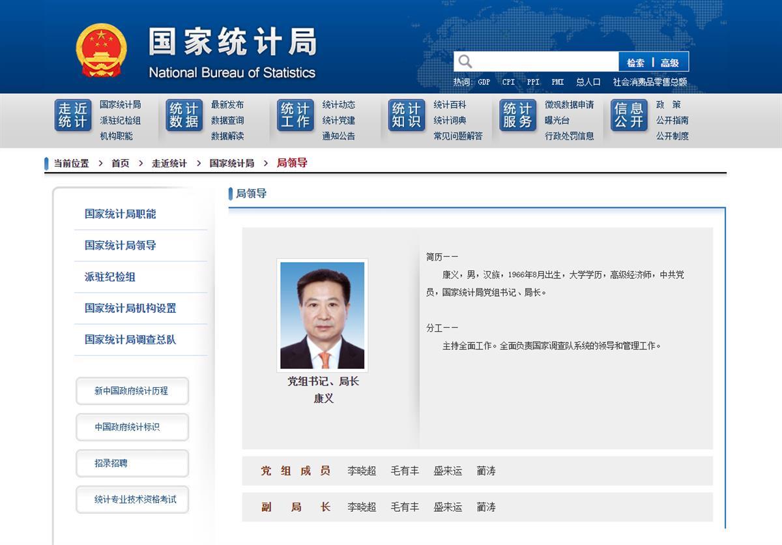
Task: Click the 国家统计局 site title
Action: pos(233,42)
